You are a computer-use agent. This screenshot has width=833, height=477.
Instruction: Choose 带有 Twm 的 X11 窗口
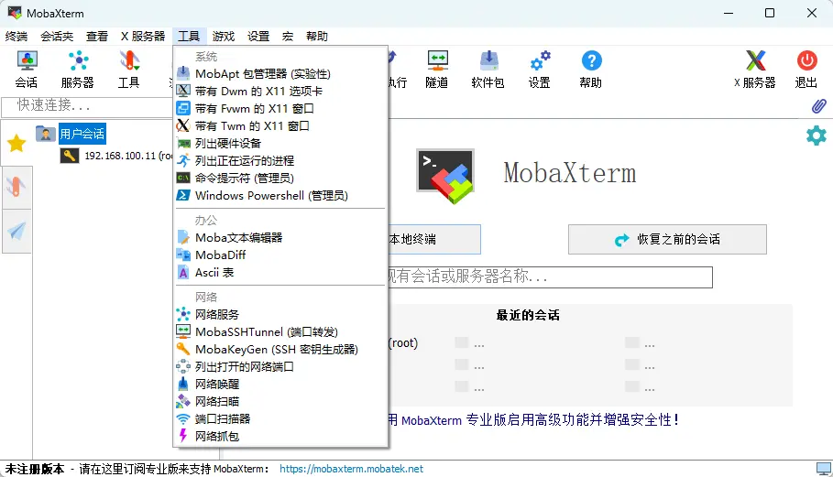tap(280, 125)
